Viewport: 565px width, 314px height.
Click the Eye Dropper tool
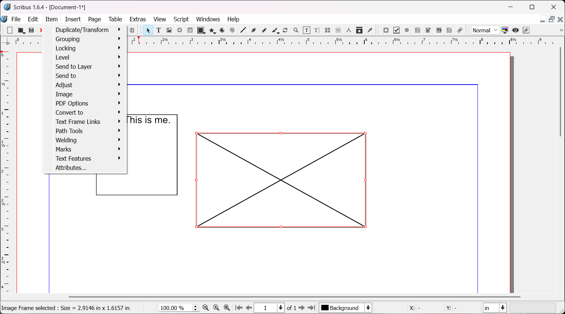coord(370,31)
